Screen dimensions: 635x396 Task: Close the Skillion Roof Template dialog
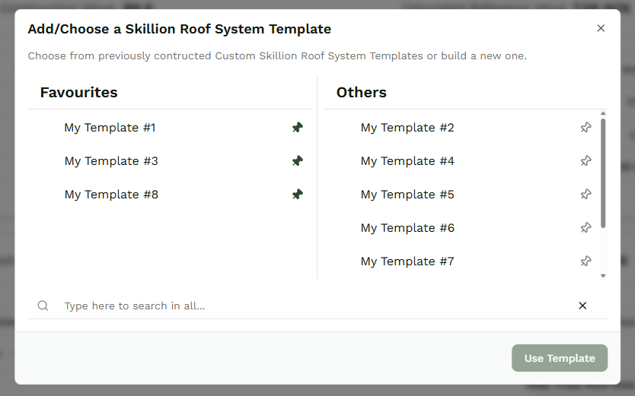(x=601, y=28)
